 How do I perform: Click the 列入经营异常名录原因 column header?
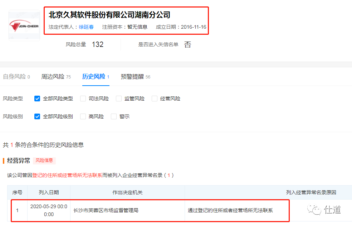(311, 192)
